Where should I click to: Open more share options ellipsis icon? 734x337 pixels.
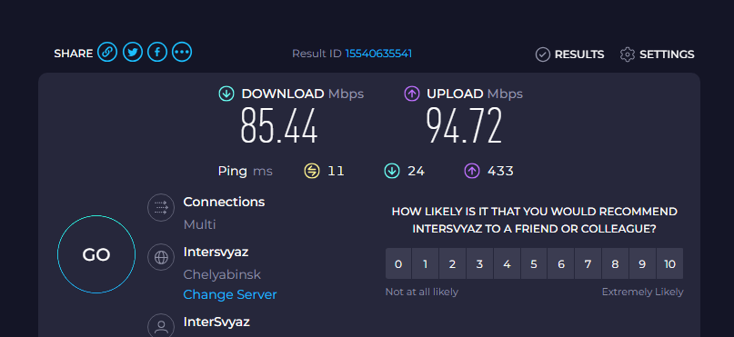pos(182,52)
